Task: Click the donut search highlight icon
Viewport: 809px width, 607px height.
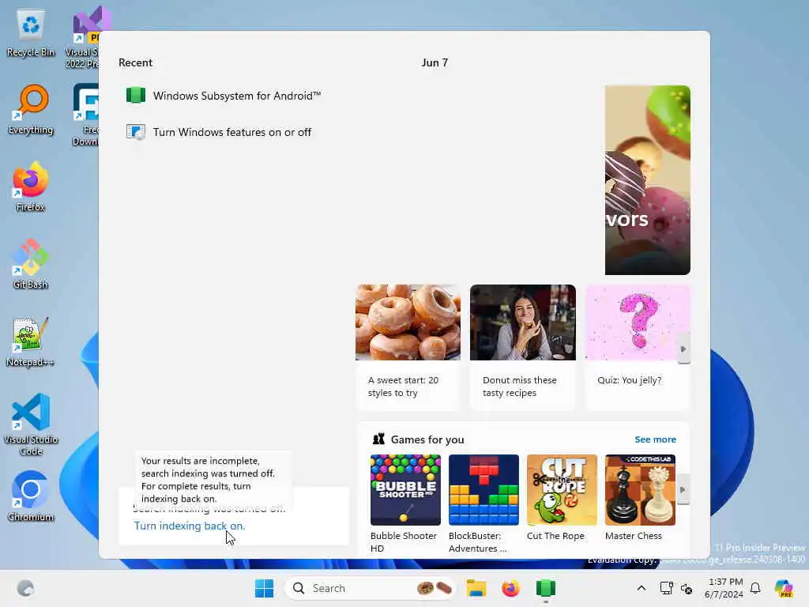Action: click(x=434, y=588)
